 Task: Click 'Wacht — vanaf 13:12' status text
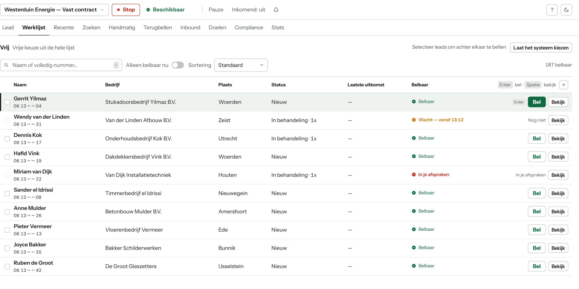tap(441, 120)
